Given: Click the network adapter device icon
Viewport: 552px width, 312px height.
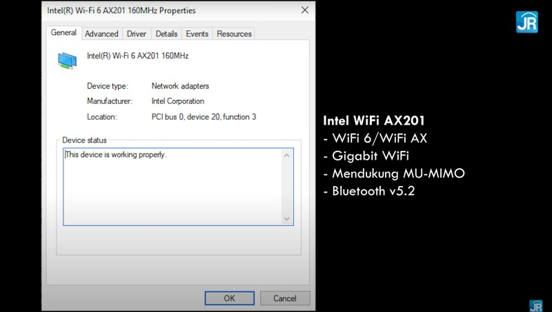Looking at the screenshot, I should tap(67, 61).
